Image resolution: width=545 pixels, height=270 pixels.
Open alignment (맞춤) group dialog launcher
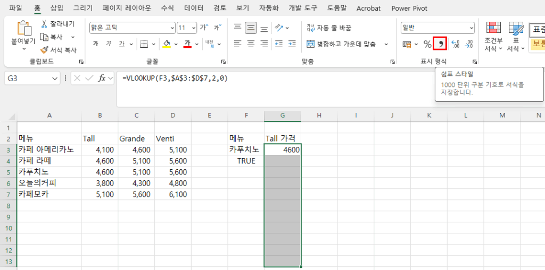(392, 62)
